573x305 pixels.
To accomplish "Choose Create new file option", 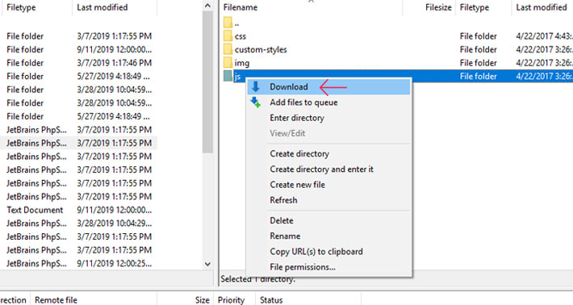I will (297, 185).
